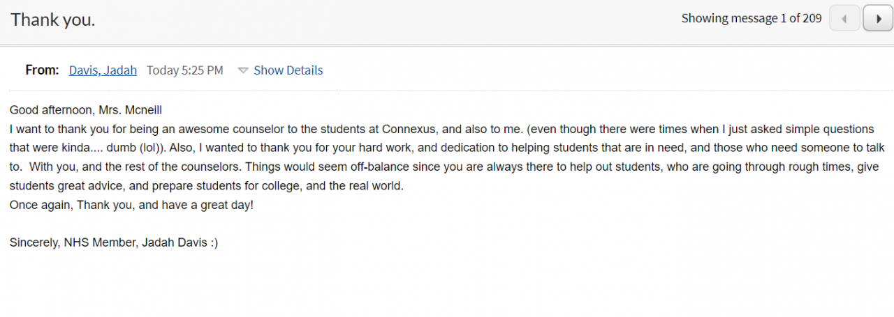Viewport: 894px width, 317px height.
Task: Click the disabled previous message arrow
Action: [x=844, y=19]
